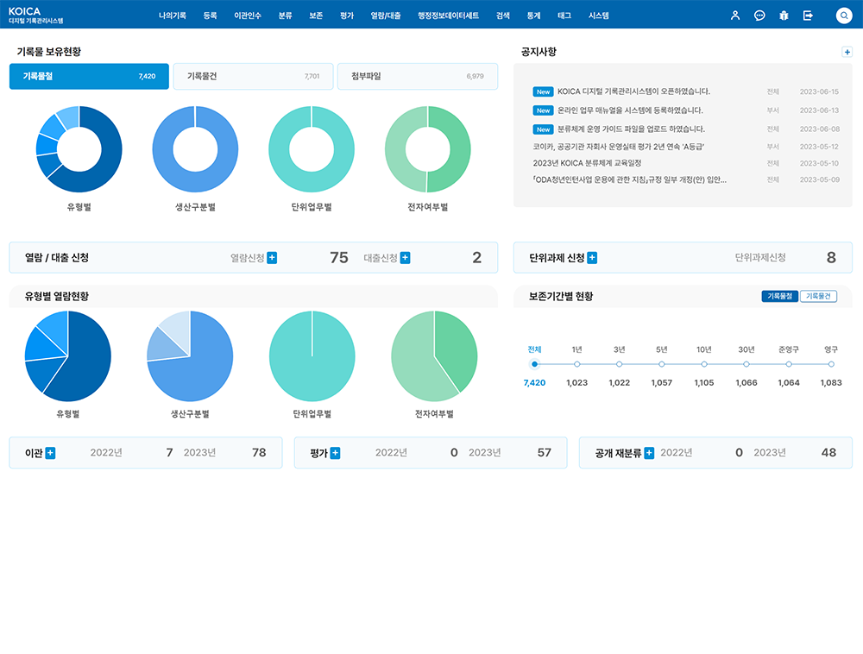Select the 전체 point on retention timeline
This screenshot has width=863, height=654.
[534, 364]
